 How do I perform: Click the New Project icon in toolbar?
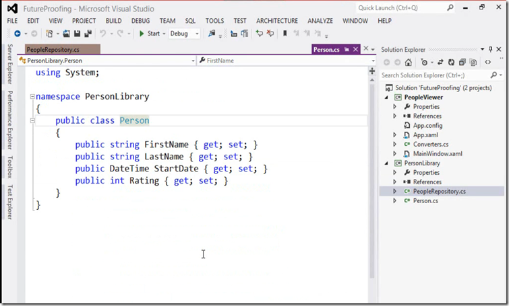[x=49, y=34]
